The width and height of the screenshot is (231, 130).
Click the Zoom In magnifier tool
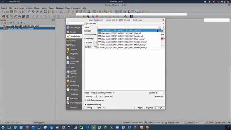[37, 12]
